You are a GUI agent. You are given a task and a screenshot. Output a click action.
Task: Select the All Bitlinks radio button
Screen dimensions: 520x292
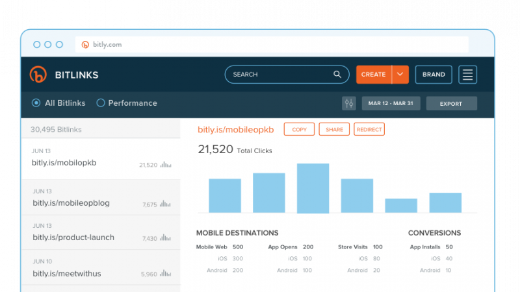pyautogui.click(x=36, y=103)
